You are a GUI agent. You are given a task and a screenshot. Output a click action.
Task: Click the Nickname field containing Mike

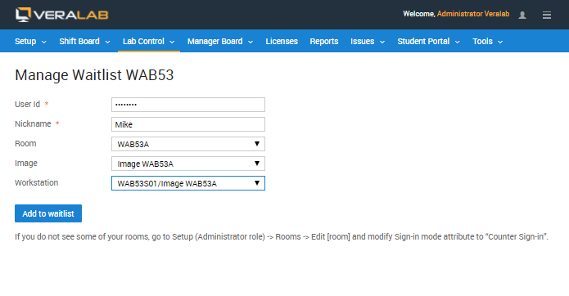188,124
